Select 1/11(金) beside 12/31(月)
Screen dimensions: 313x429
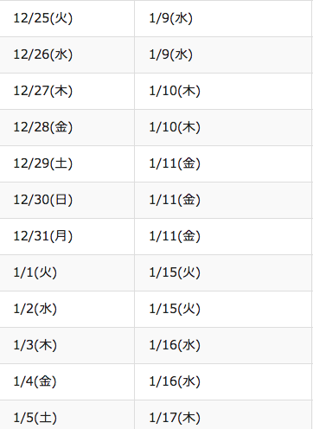pos(223,236)
